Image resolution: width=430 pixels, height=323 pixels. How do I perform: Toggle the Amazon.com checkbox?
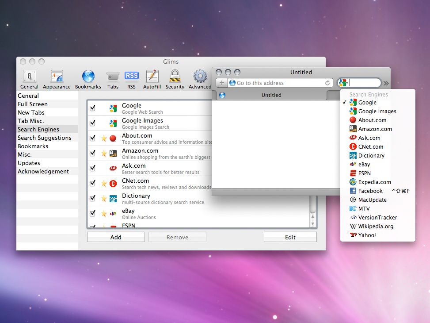point(93,153)
